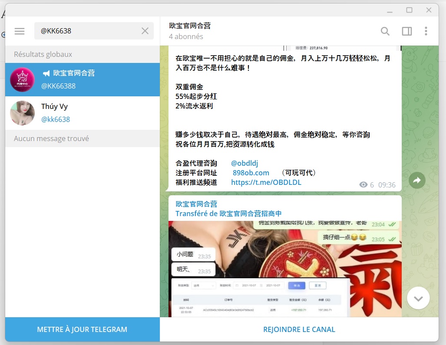Image resolution: width=446 pixels, height=345 pixels.
Task: Click the forwarded post title 欧宝官网合营
Action: 196,204
